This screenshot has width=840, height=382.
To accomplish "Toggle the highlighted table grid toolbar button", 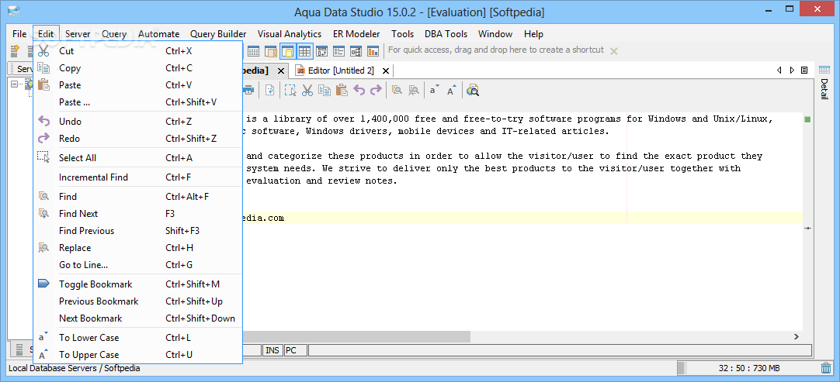I will (305, 51).
